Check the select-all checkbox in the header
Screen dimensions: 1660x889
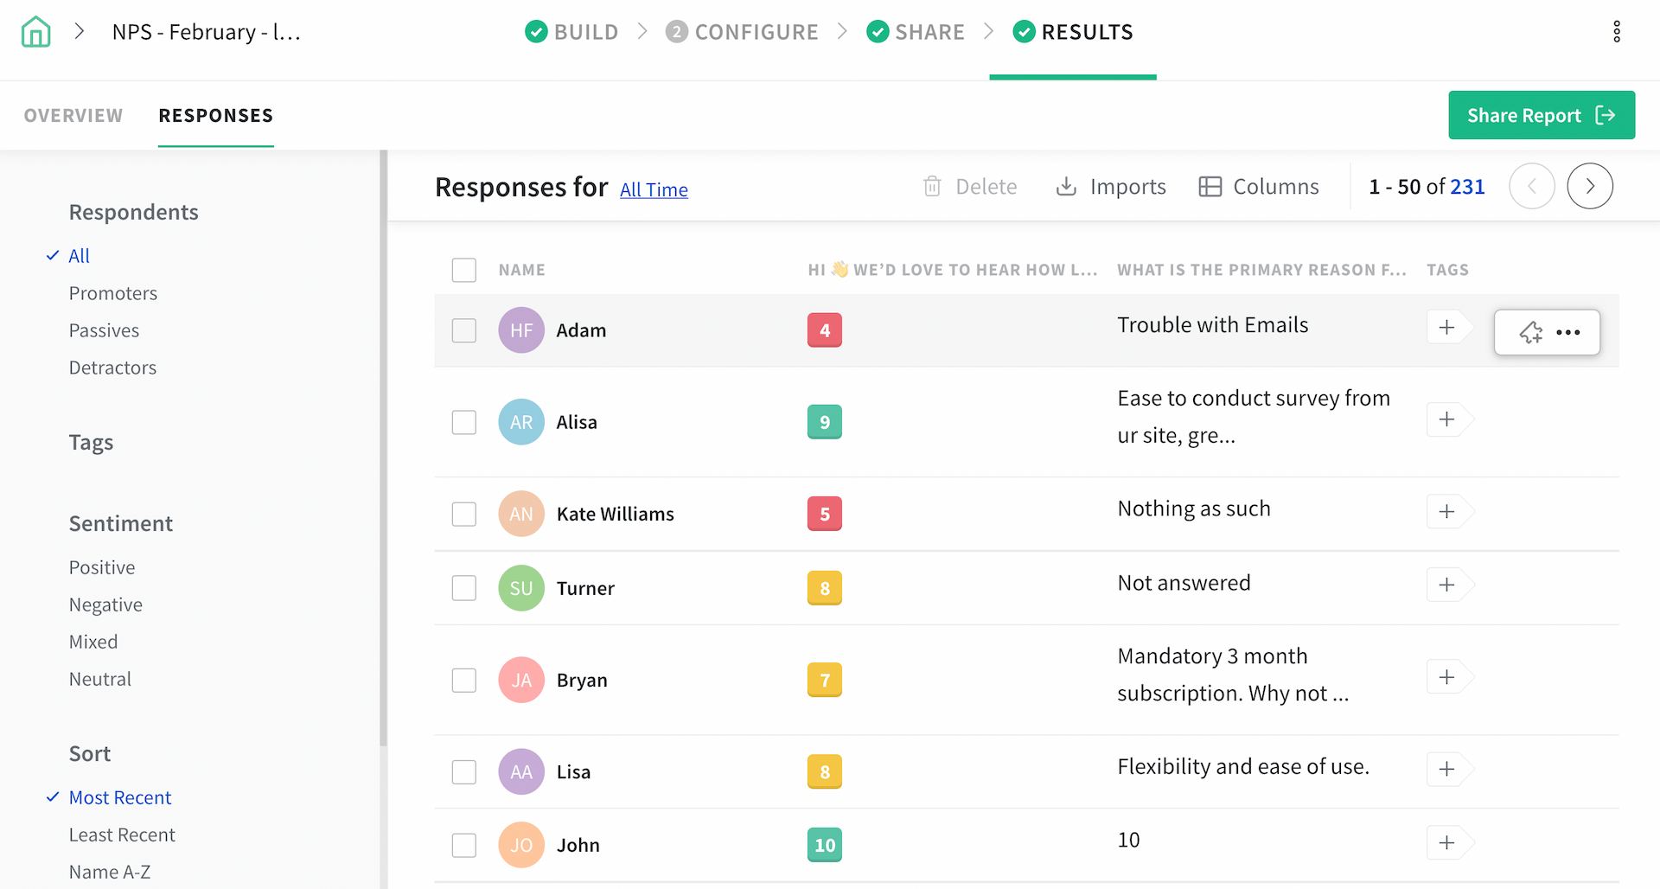464,270
